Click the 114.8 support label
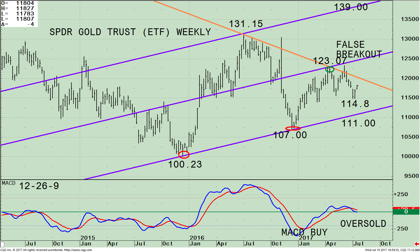420x252 pixels. [x=355, y=104]
